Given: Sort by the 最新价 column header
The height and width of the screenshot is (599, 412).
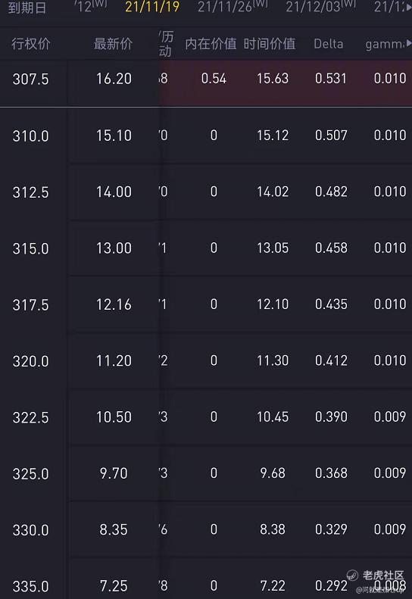Looking at the screenshot, I should tap(113, 44).
